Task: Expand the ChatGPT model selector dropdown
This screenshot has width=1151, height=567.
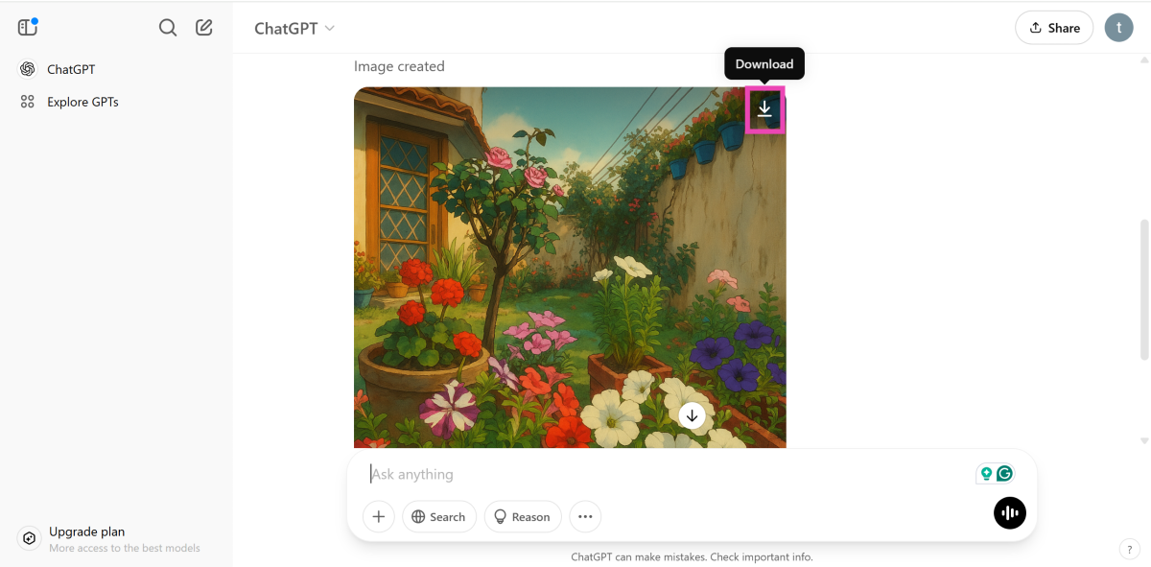Action: click(294, 28)
